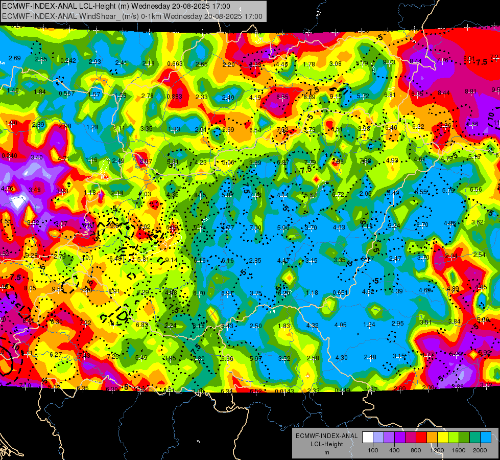Viewport: 500px width, 460px height.
Task: Click the map value '5.90'
Action: pos(283,227)
